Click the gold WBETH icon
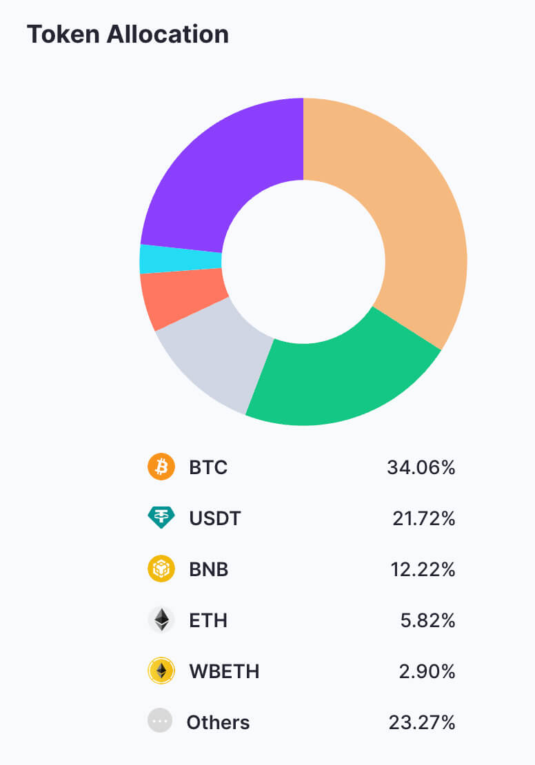The height and width of the screenshot is (765, 535). [161, 671]
